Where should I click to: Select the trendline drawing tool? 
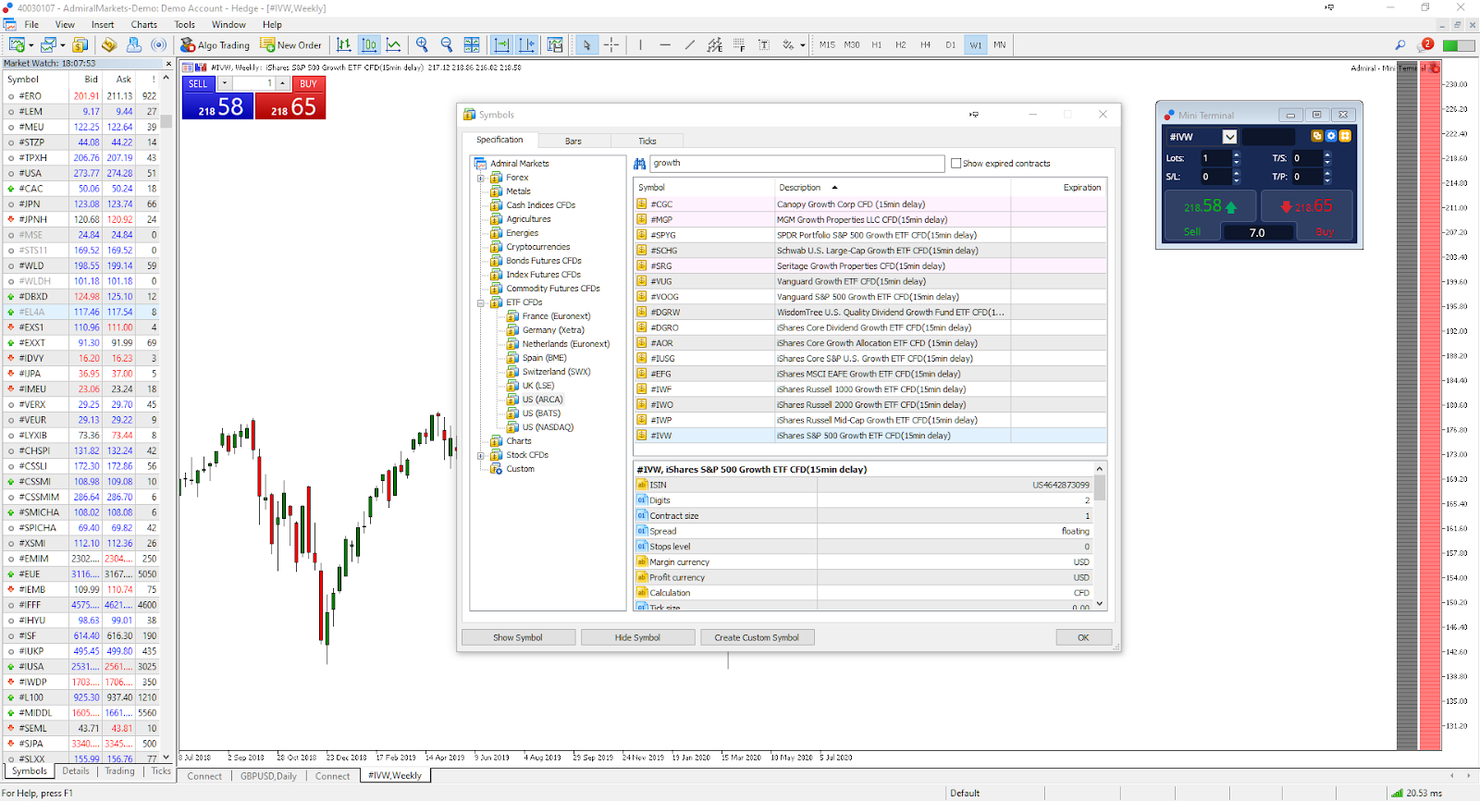(x=690, y=44)
